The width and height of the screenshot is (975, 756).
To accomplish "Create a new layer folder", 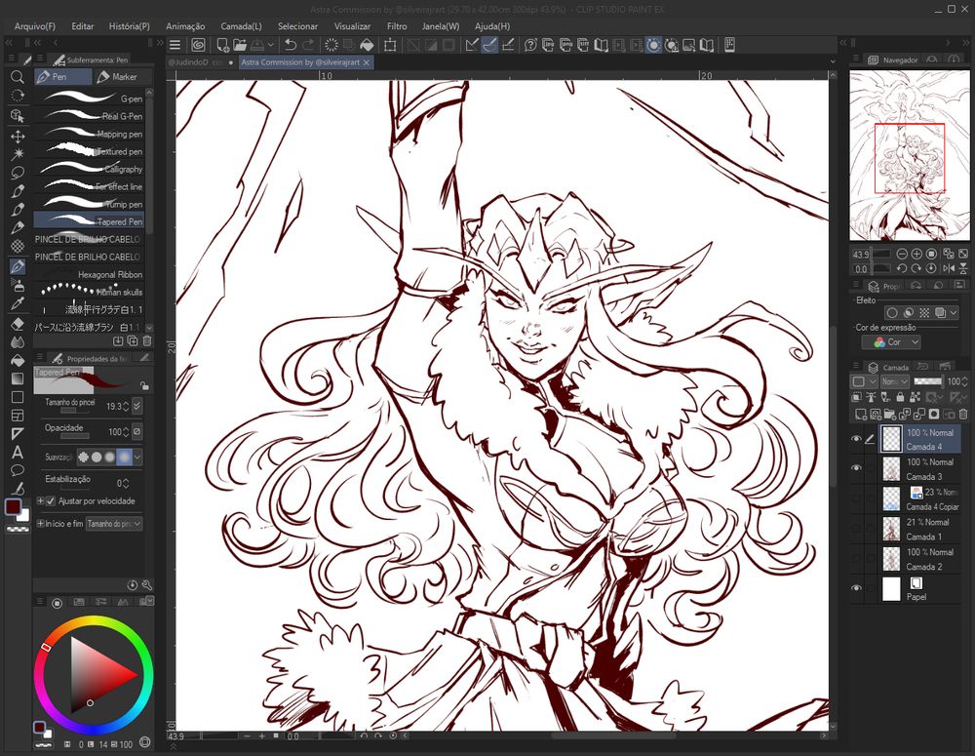I will pyautogui.click(x=890, y=414).
